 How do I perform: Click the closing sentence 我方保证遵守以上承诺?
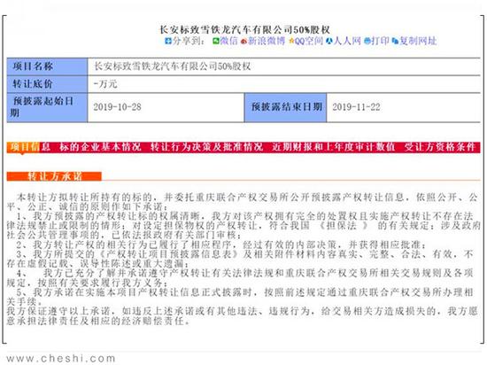(243, 316)
